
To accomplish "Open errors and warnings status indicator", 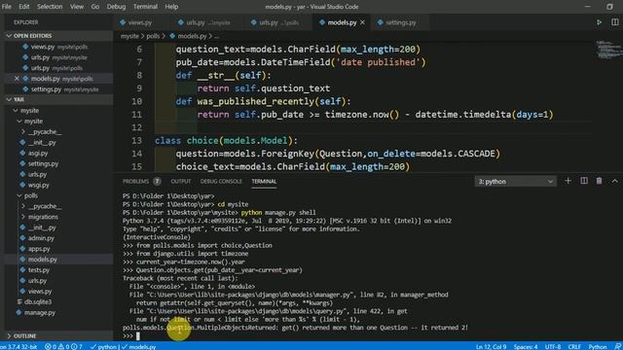I will pos(63,346).
